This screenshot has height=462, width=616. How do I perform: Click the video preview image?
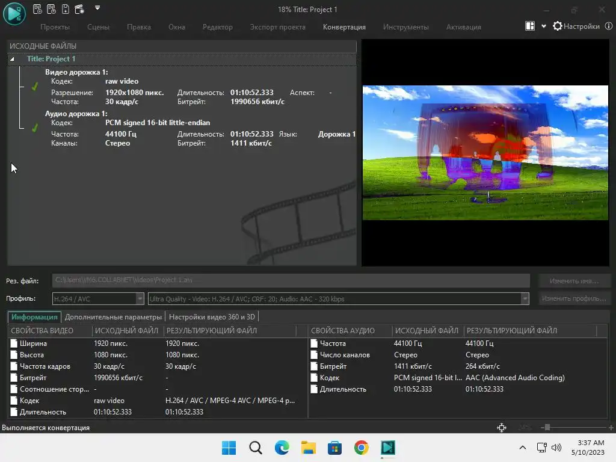point(485,152)
